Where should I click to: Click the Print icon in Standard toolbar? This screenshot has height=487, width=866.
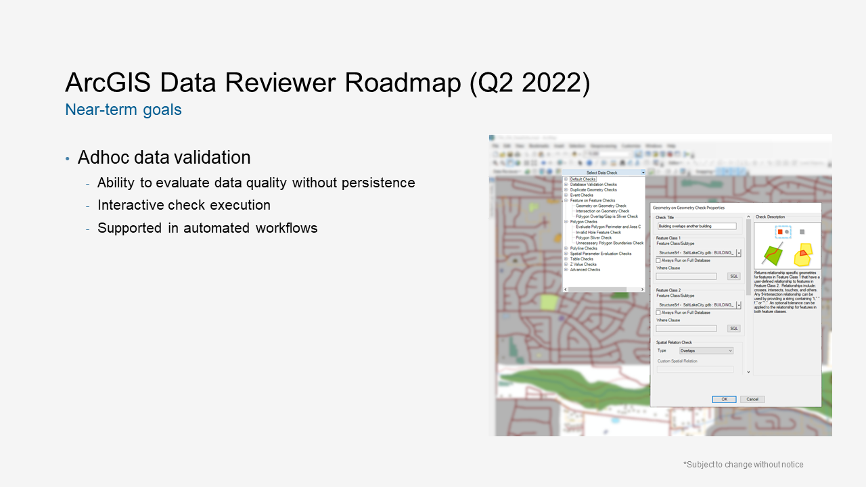518,154
